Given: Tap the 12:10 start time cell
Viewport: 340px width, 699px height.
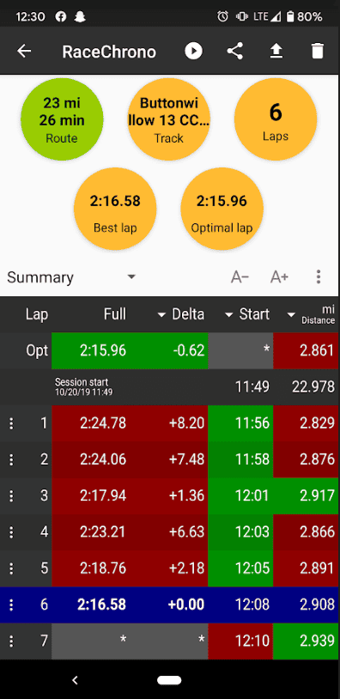Looking at the screenshot, I should click(240, 641).
